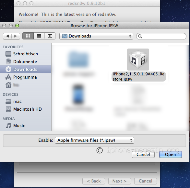The width and height of the screenshot is (190, 188).
Task: Select the blurred iPhone image file
Action: [78, 94]
